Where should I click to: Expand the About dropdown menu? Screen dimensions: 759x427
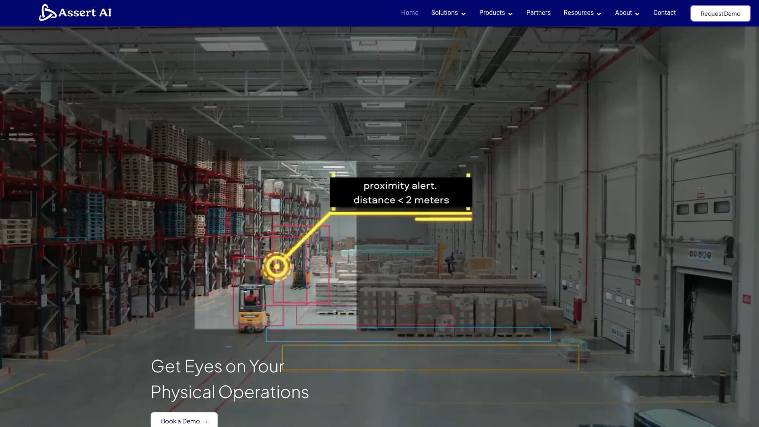(623, 12)
